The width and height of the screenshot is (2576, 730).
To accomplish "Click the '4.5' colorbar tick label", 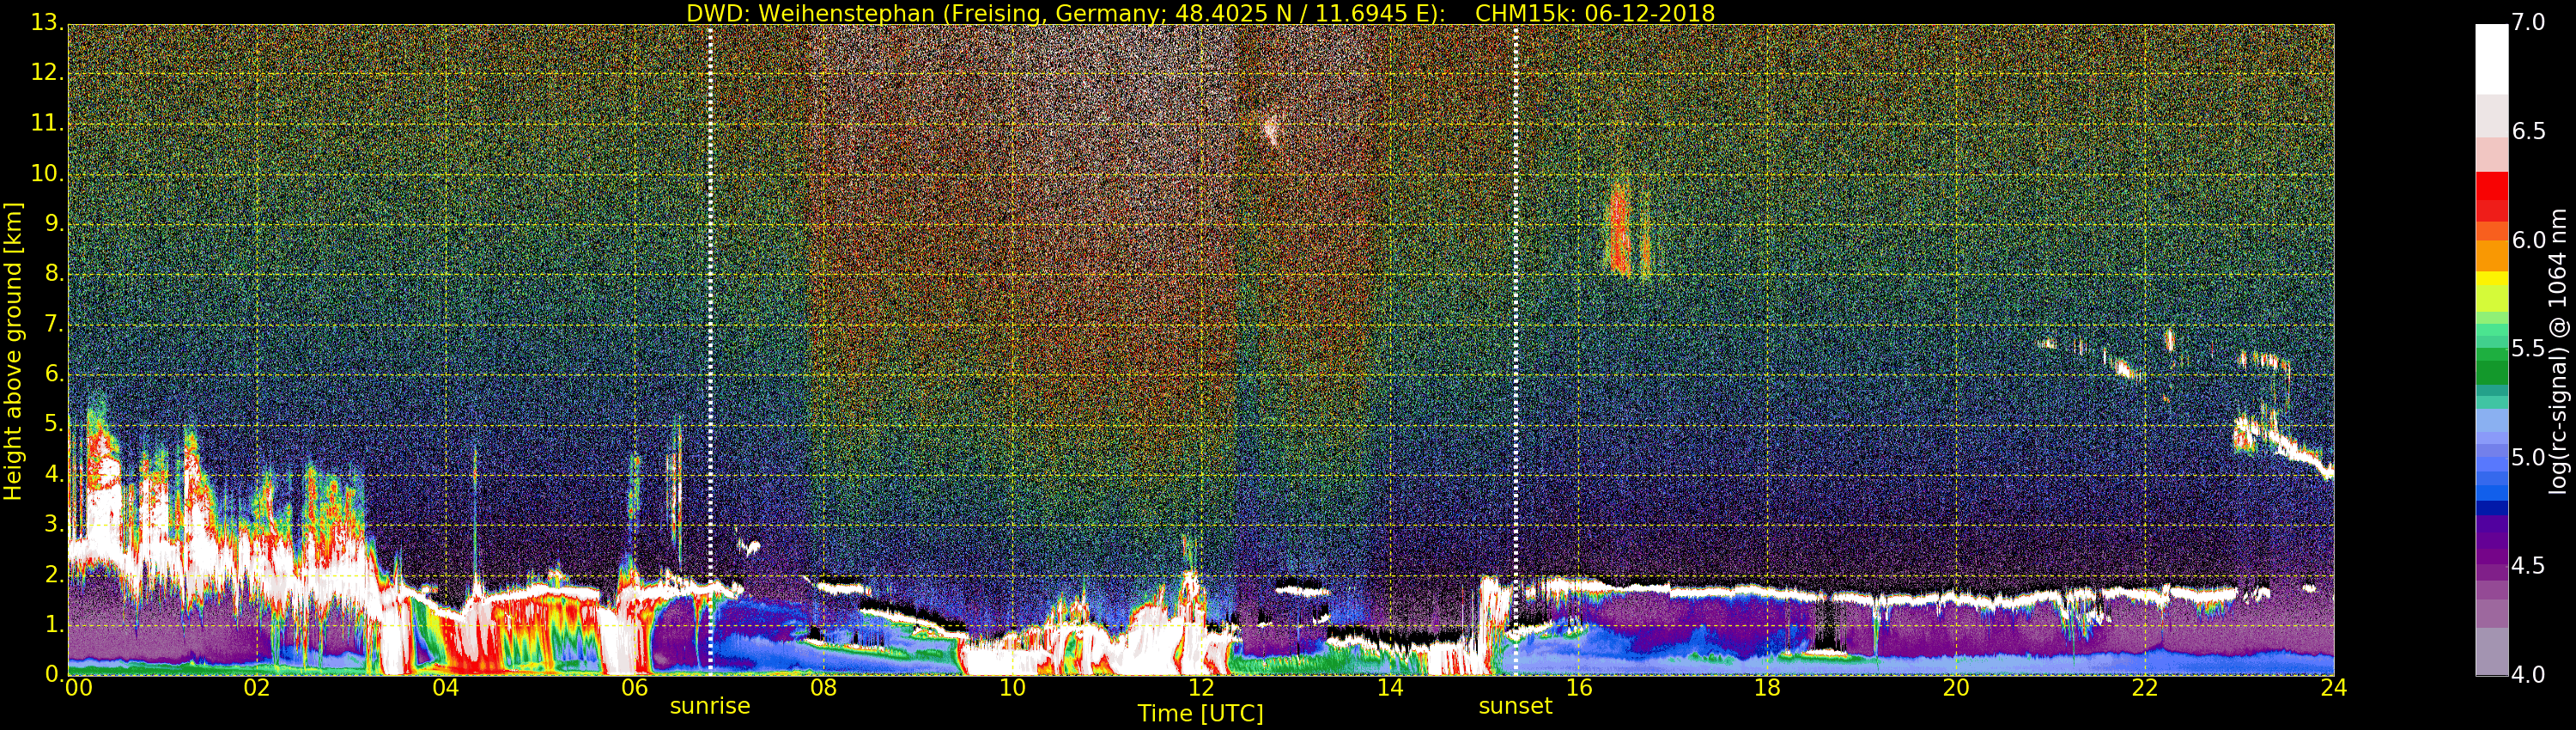I will 2529,566.
